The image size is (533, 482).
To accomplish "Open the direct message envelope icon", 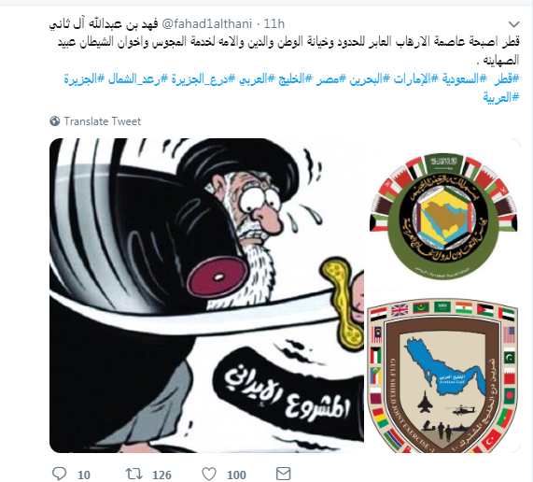I will click(283, 474).
